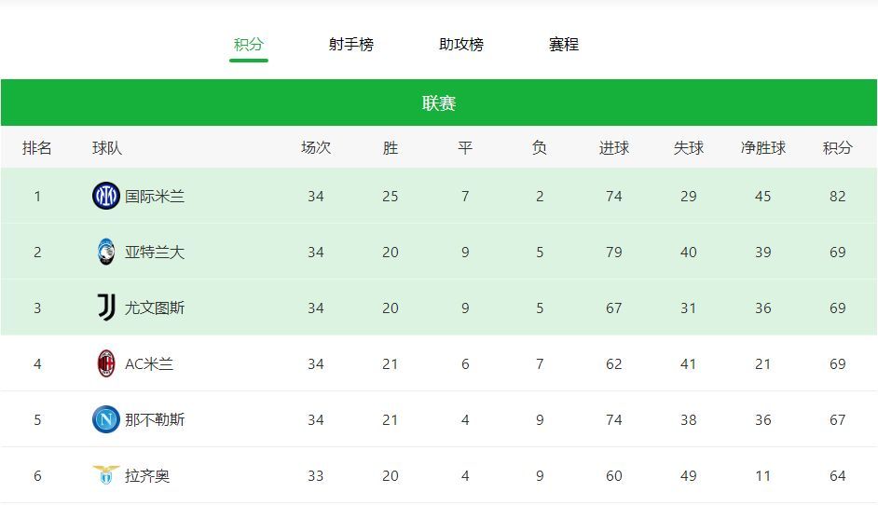Open the AC米兰 team page
This screenshot has height=506, width=878.
(x=149, y=363)
